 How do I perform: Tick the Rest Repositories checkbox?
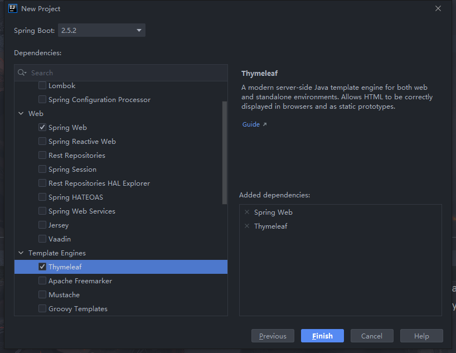42,155
